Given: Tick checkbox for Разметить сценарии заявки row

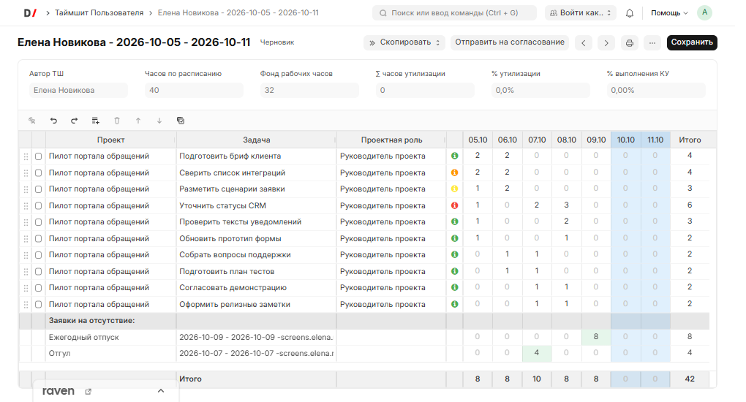Looking at the screenshot, I should 39,189.
